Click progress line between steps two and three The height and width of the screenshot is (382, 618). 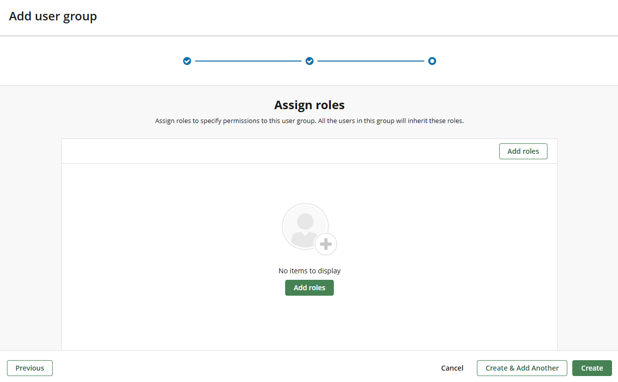click(371, 61)
